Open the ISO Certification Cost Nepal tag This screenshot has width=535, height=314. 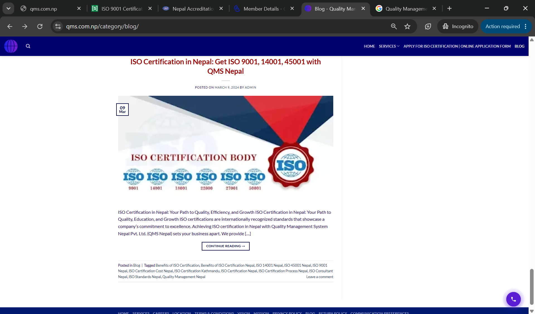[x=151, y=271]
